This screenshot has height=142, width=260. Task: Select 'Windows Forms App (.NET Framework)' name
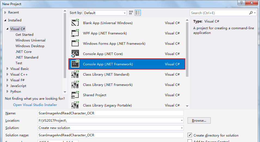pos(114,44)
